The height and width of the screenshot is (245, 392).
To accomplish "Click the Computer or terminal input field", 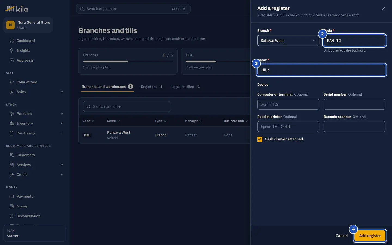I will click(x=288, y=104).
